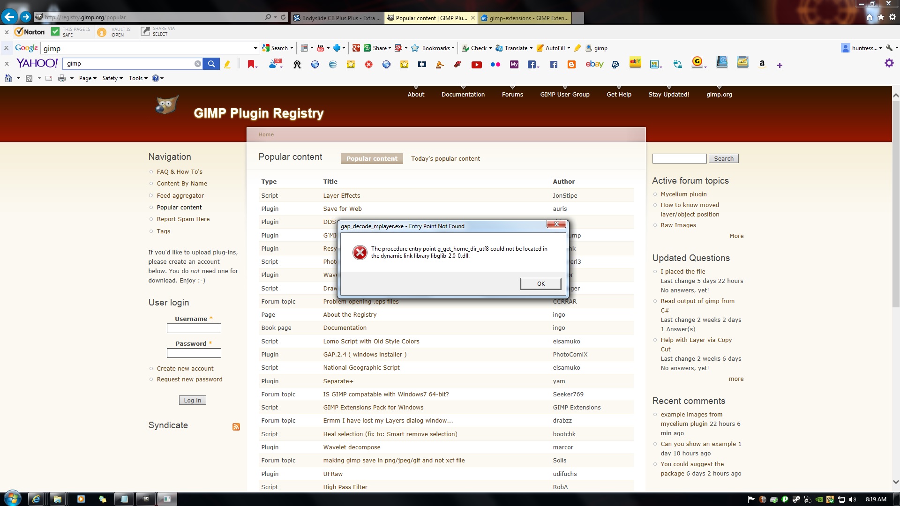Switch to the Bodyslide CB Plus Plus tab
Image resolution: width=900 pixels, height=506 pixels.
[x=337, y=18]
